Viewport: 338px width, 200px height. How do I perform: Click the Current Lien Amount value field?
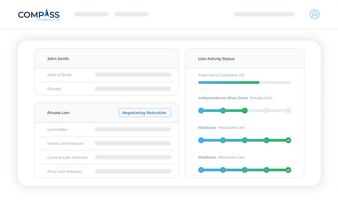pos(133,158)
